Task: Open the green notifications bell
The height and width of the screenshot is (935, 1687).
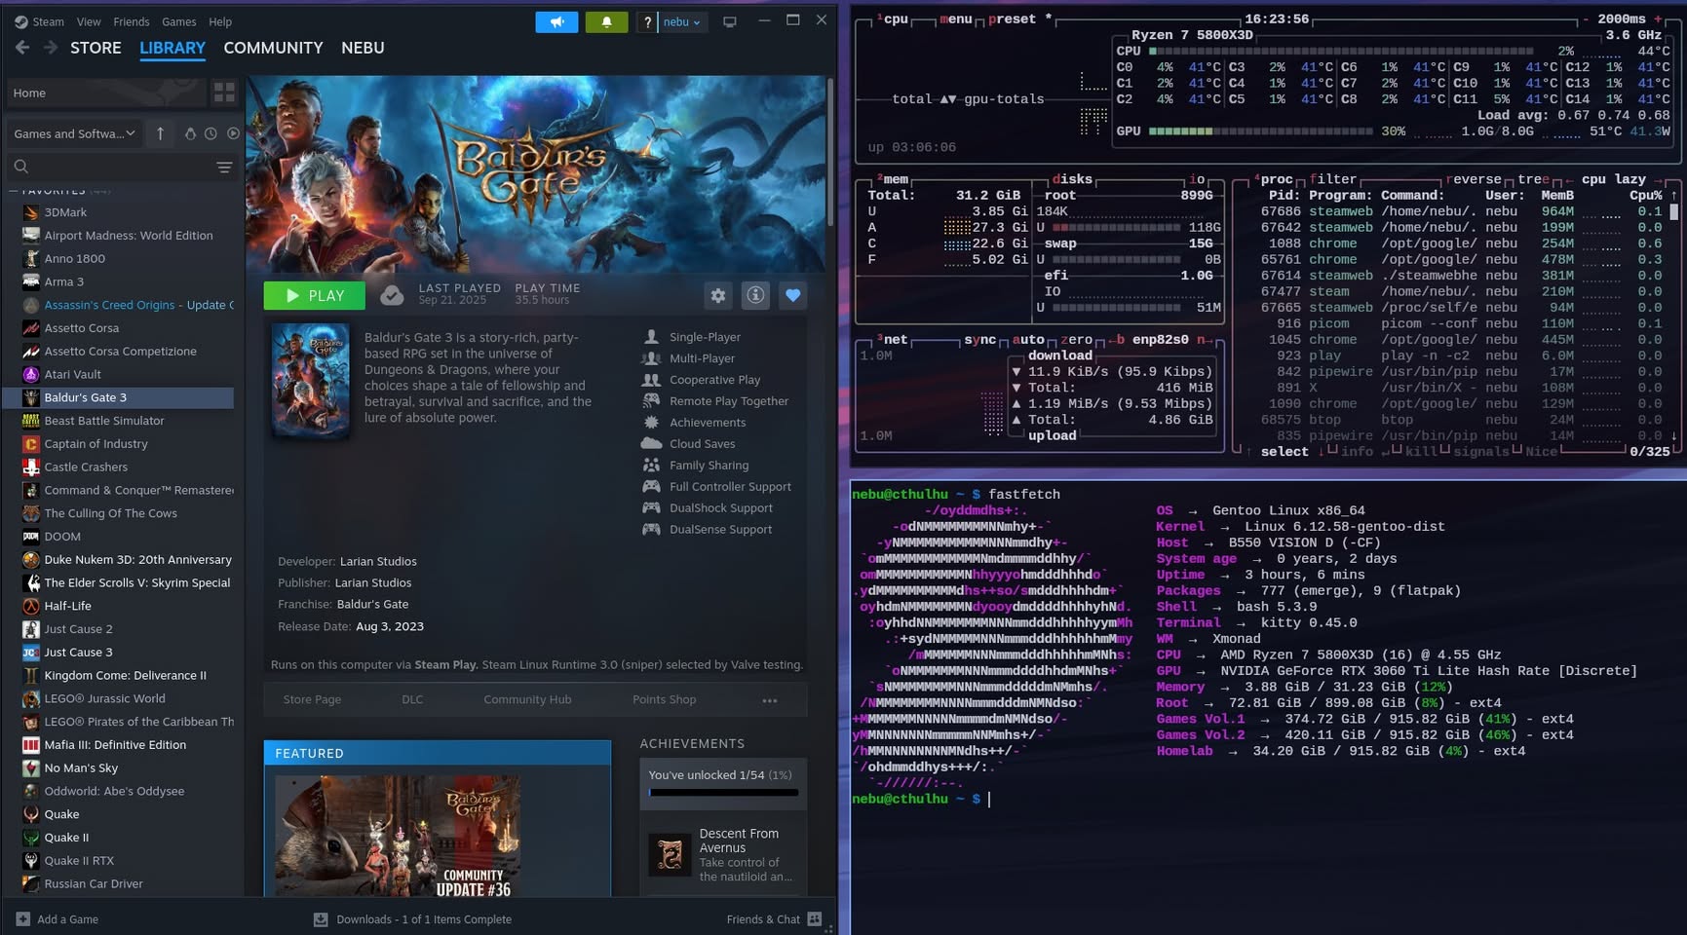Action: (x=606, y=21)
